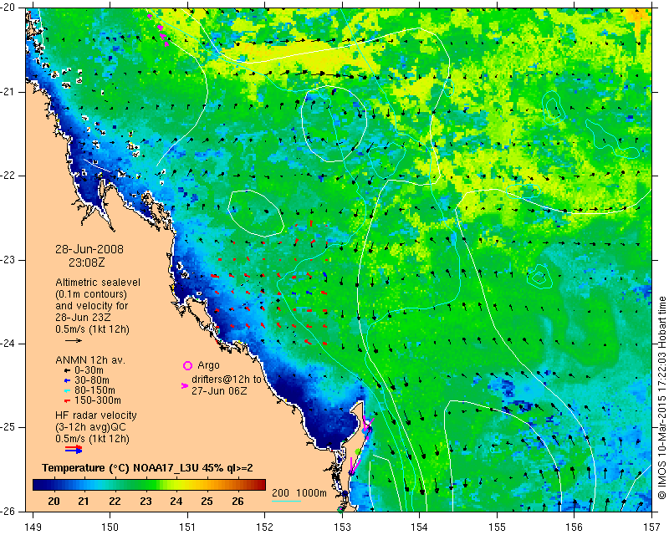Viewport: 669px width, 535px height.
Task: Click the 'and velocity for' legend text
Action: click(92, 306)
